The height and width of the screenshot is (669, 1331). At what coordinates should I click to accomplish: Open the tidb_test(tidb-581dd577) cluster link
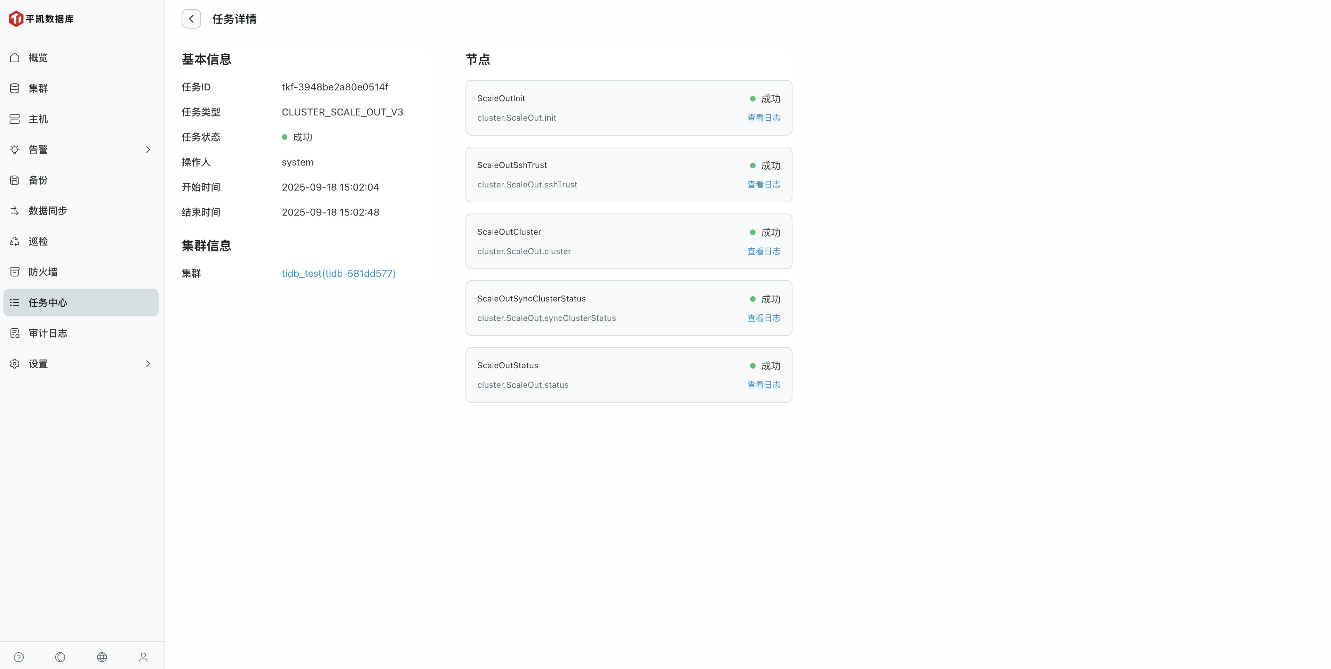pyautogui.click(x=338, y=273)
